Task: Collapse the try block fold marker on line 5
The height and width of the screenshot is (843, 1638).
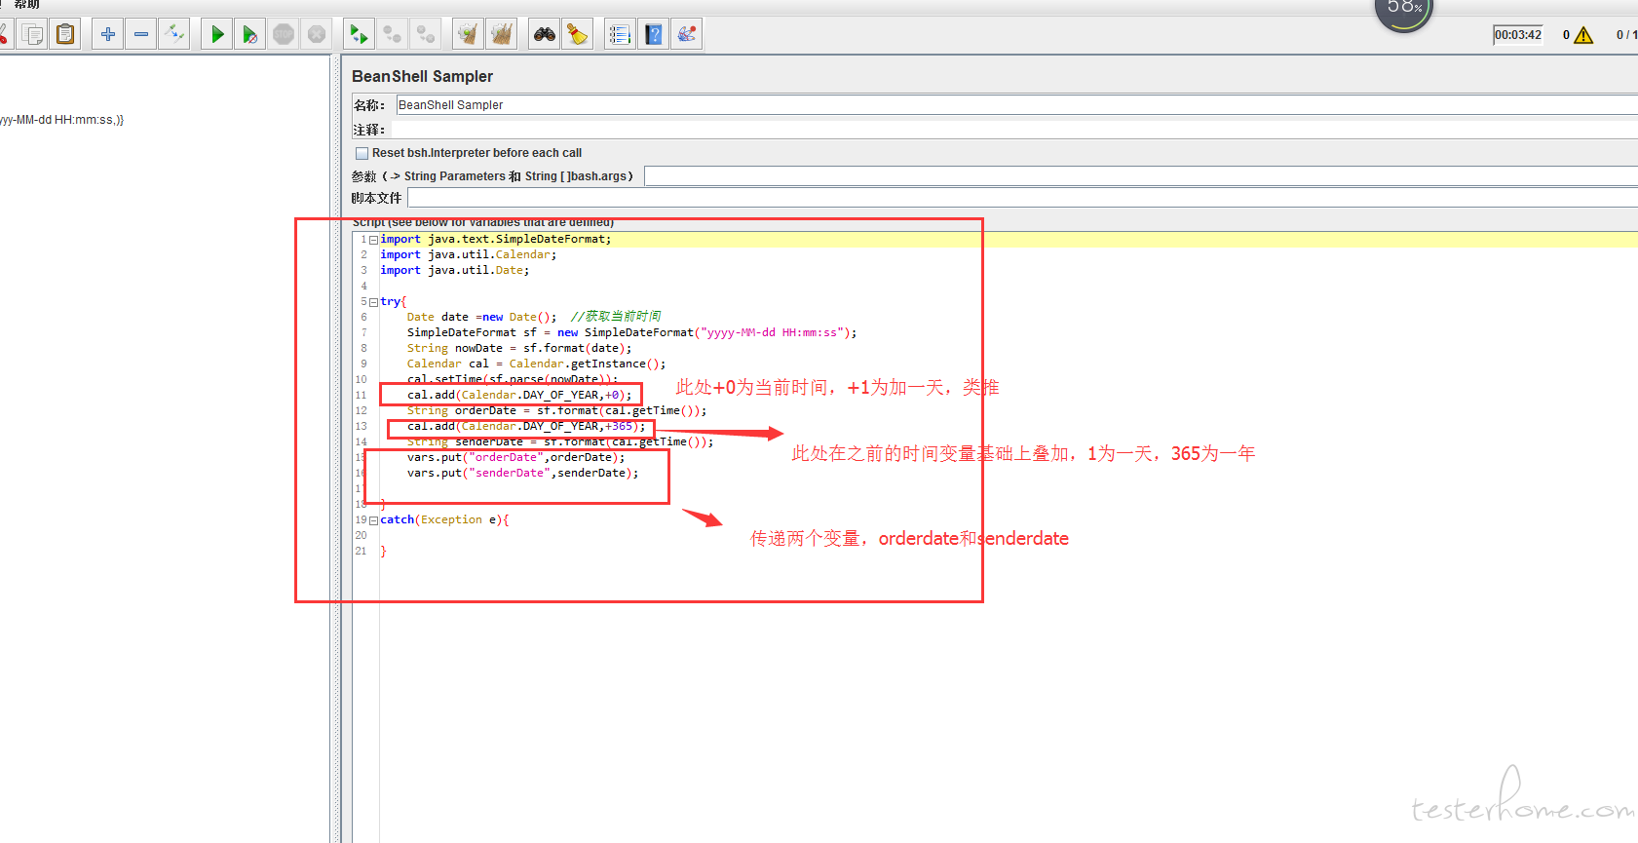Action: coord(373,302)
